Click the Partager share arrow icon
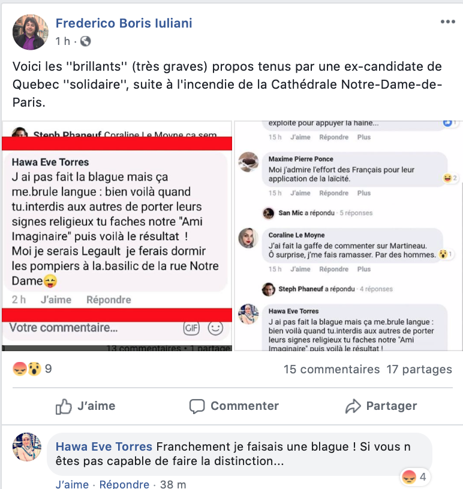The width and height of the screenshot is (463, 489). coord(353,406)
